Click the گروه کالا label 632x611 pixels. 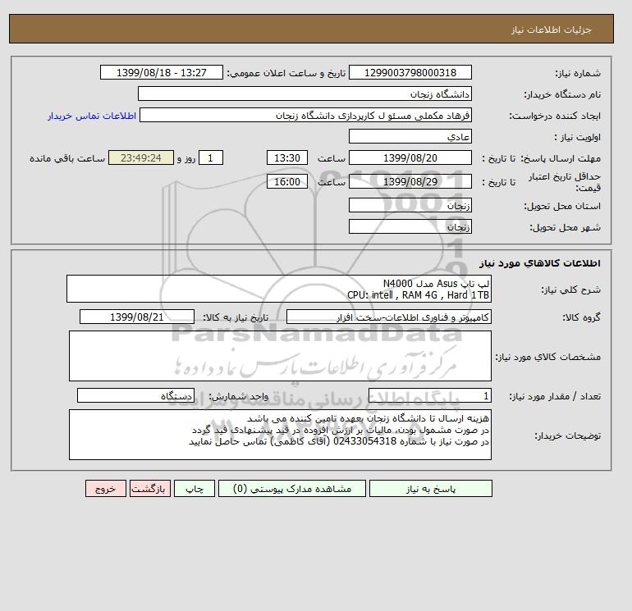[582, 317]
